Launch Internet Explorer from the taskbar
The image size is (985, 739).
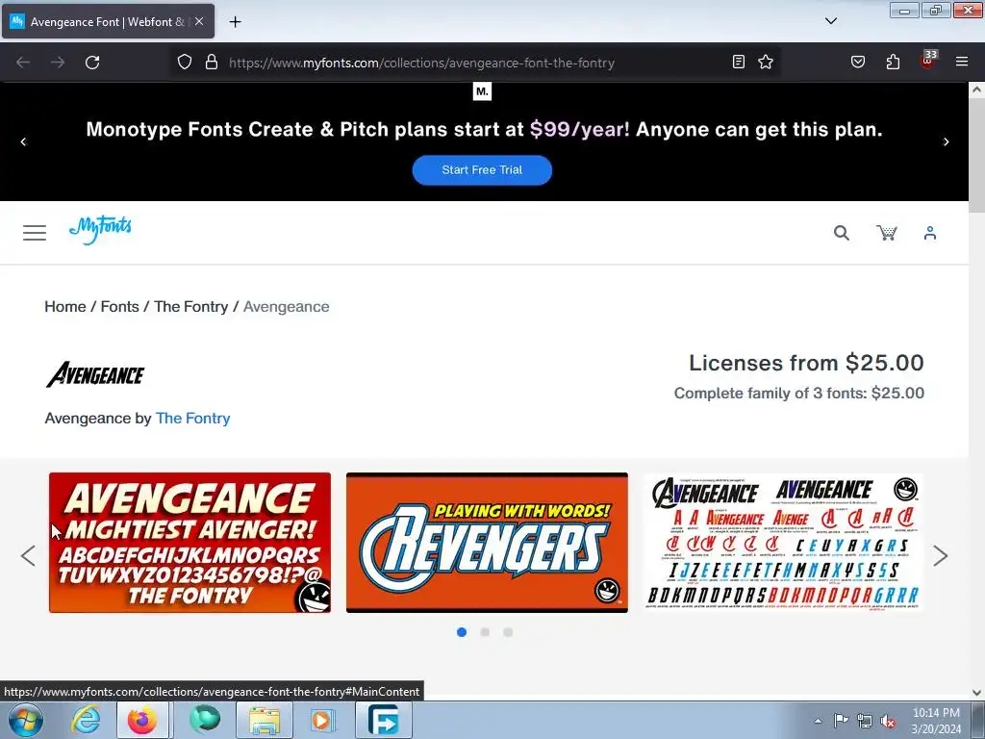(x=86, y=720)
